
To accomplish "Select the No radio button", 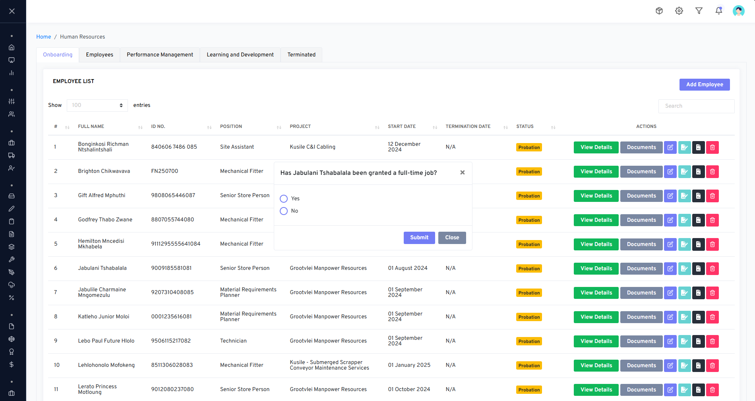I will (284, 211).
